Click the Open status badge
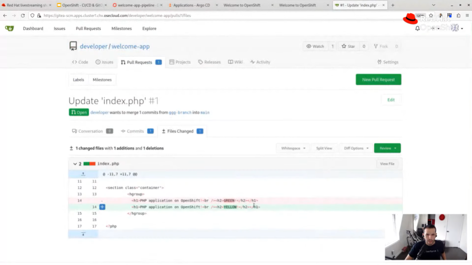This screenshot has width=472, height=265. (79, 113)
